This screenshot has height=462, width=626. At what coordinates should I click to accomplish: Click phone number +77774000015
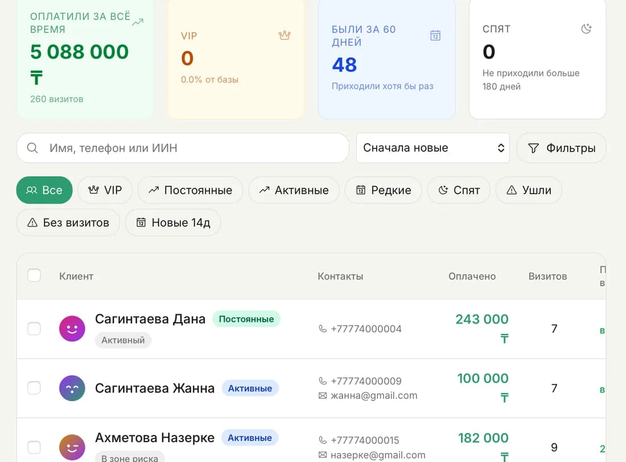point(365,440)
